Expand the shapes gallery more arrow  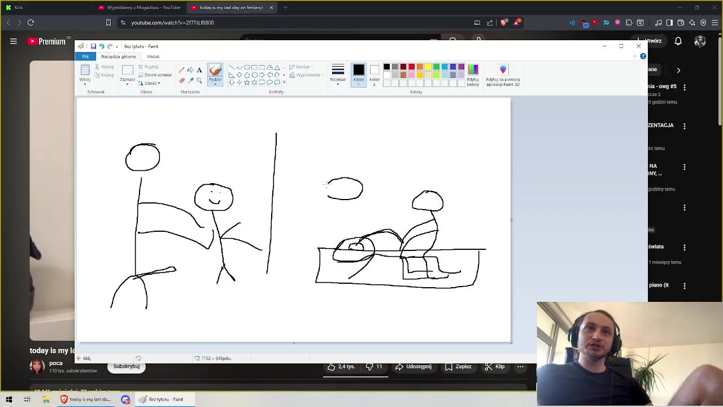click(x=284, y=83)
